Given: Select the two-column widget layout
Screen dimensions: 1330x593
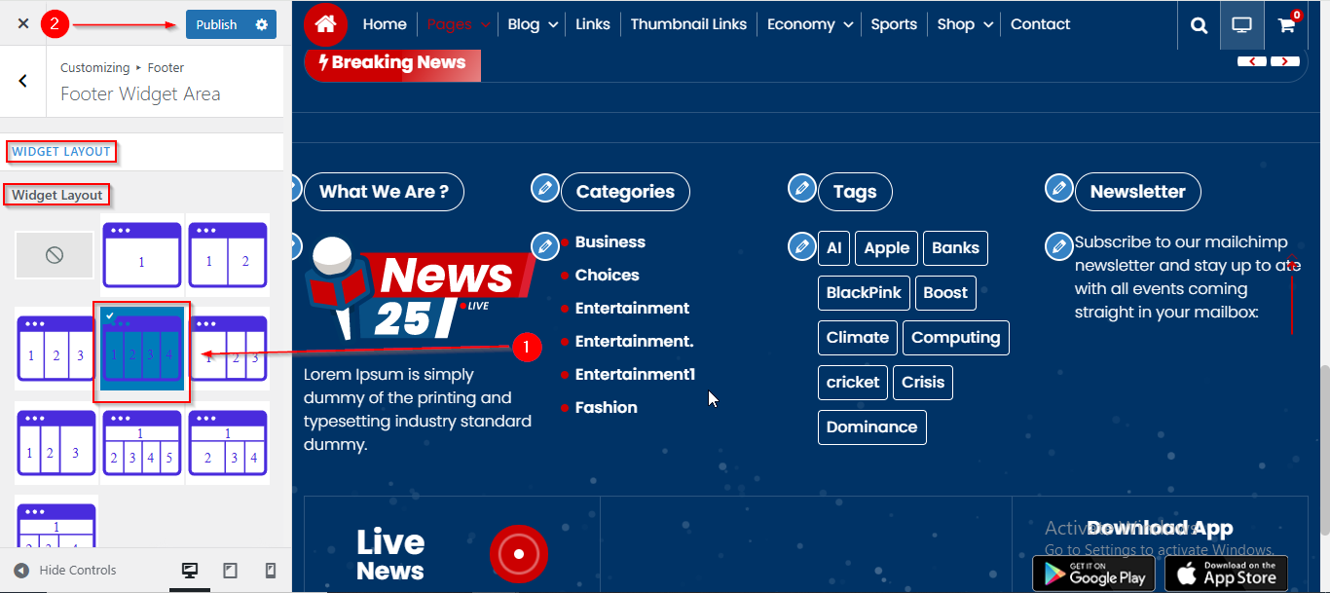Looking at the screenshot, I should [x=228, y=255].
